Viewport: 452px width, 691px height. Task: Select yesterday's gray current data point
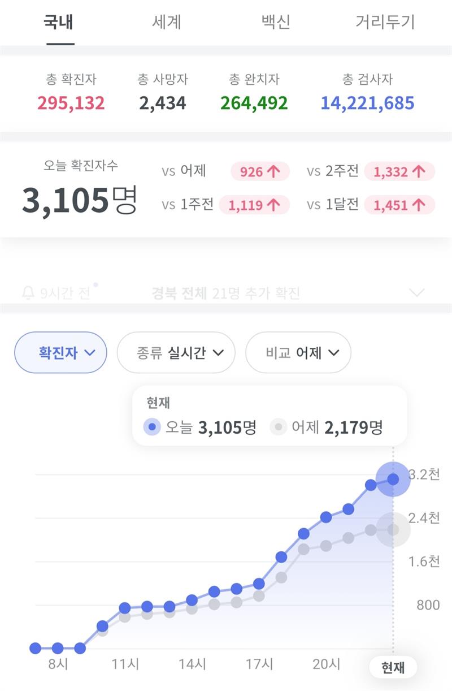[393, 530]
